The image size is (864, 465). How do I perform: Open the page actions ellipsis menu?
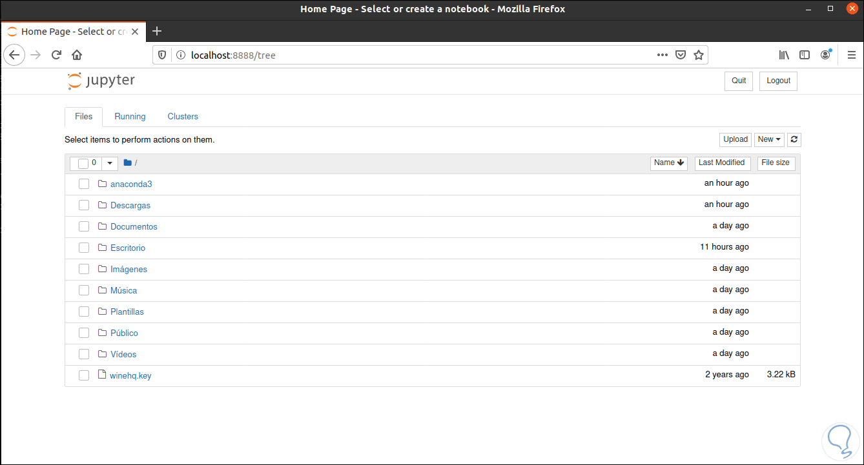[663, 55]
